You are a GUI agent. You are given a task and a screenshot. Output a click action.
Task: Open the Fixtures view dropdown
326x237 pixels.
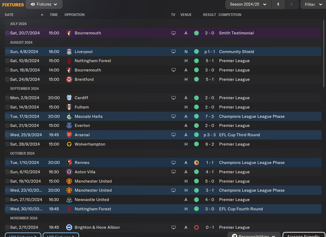tap(44, 5)
